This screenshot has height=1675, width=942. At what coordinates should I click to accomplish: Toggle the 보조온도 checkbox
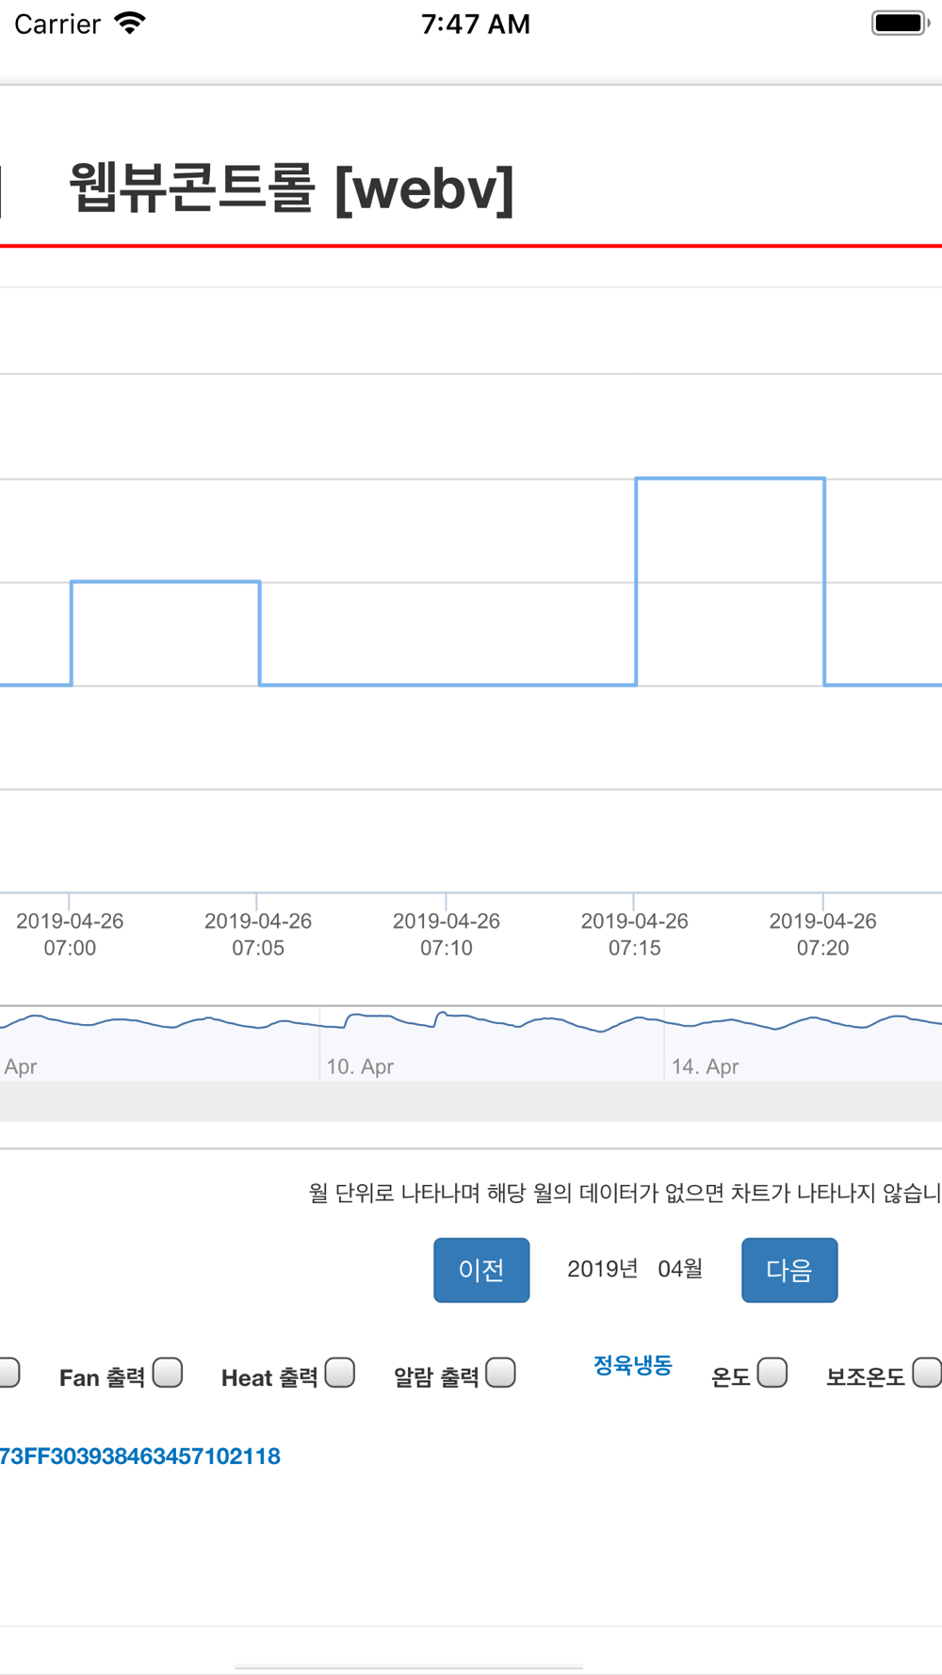(927, 1373)
